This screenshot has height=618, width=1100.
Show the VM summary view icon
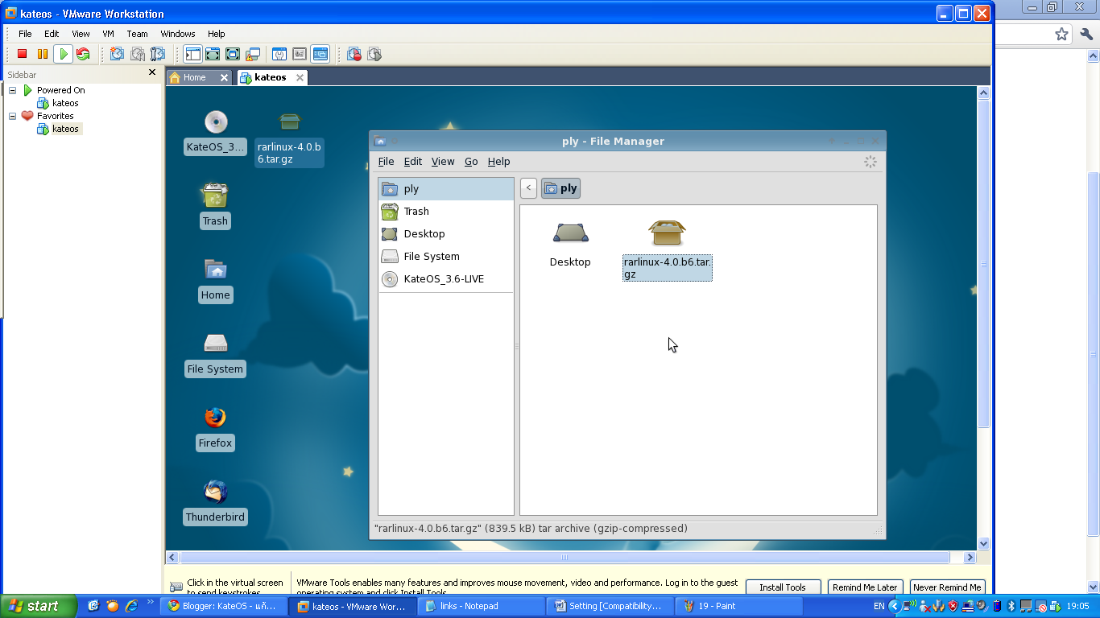point(279,54)
